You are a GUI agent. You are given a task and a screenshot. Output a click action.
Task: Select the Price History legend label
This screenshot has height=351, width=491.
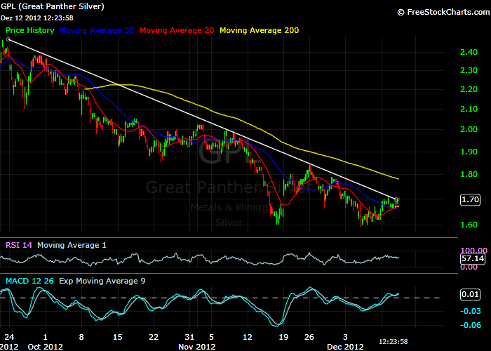(30, 30)
